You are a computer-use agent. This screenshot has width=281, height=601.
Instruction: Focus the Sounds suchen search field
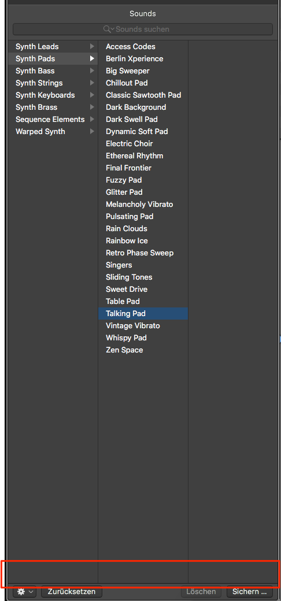tap(143, 29)
